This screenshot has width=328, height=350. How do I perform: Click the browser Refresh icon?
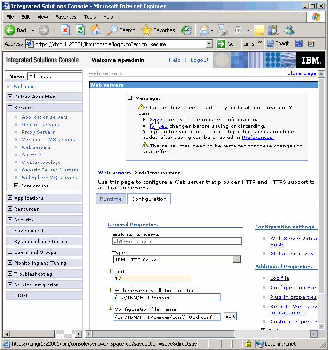(x=80, y=30)
